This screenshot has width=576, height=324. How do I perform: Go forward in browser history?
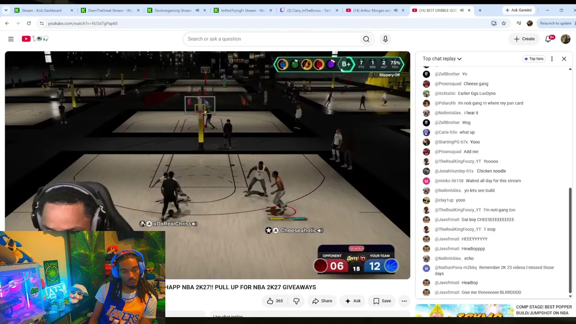[18, 23]
